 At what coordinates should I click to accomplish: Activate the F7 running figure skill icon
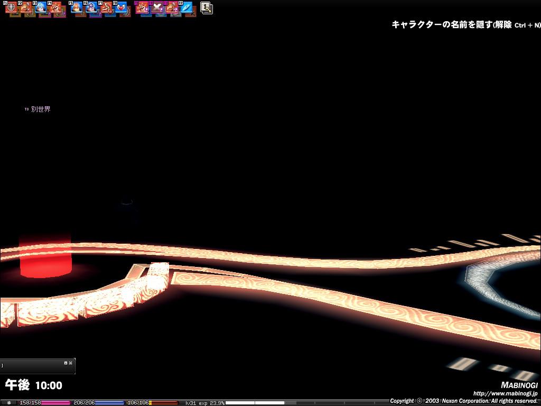pyautogui.click(x=106, y=6)
